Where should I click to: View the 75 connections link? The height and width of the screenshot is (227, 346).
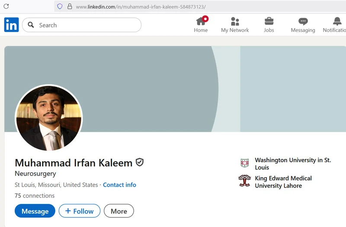[35, 195]
